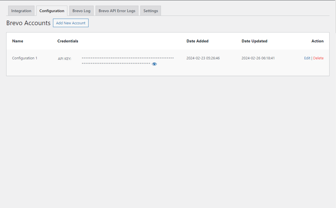336x208 pixels.
Task: Click the Date Updated column header
Action: tap(254, 41)
